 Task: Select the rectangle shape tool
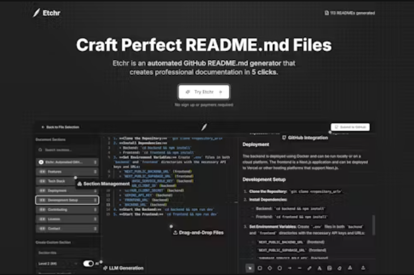coord(260,268)
